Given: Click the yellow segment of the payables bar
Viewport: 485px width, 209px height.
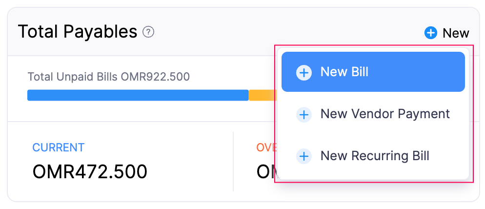Looking at the screenshot, I should click(x=263, y=95).
